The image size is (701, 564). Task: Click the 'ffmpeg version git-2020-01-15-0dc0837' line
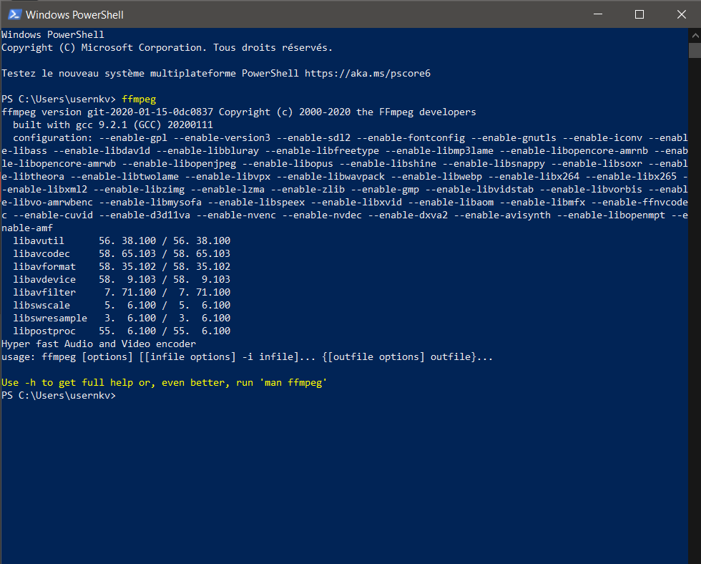(x=239, y=112)
